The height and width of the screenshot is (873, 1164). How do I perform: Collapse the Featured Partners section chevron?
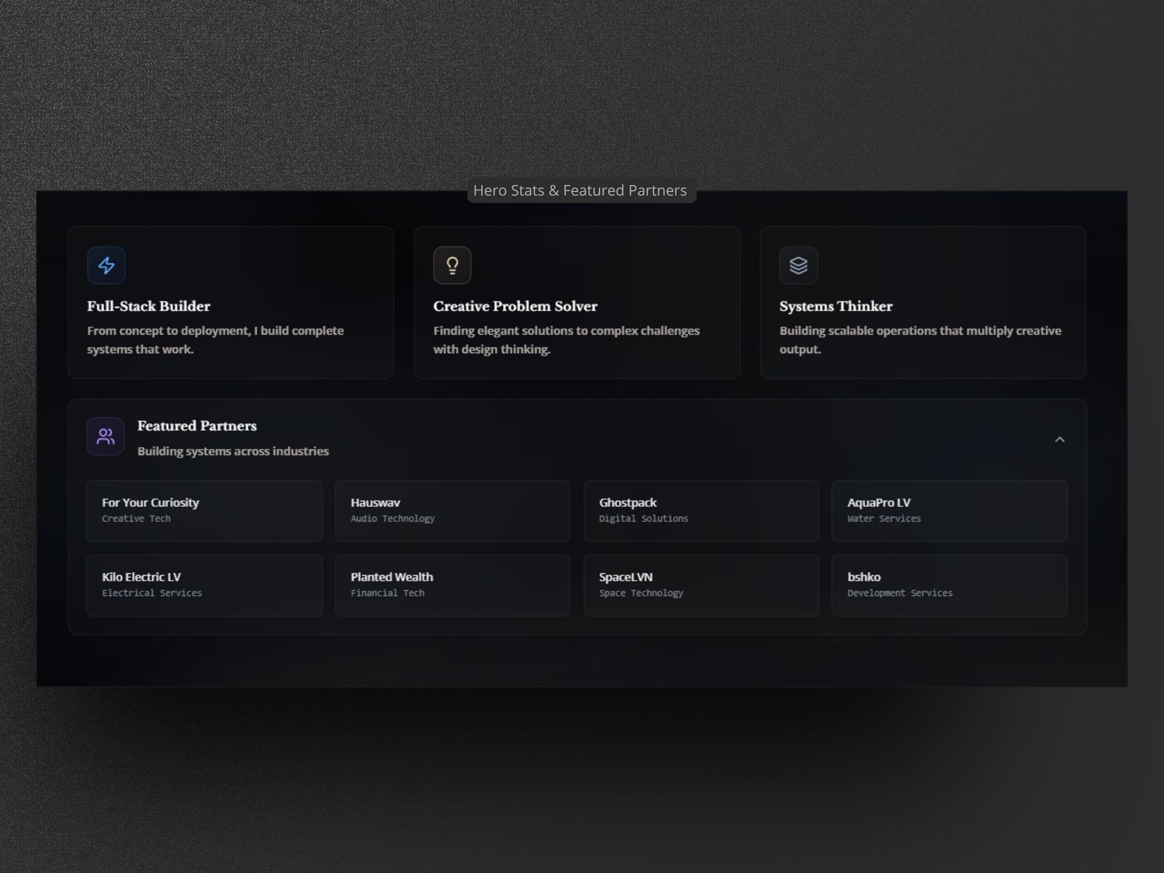tap(1059, 439)
